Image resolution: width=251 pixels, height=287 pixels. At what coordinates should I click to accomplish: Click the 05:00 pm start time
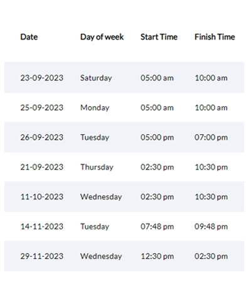click(157, 138)
